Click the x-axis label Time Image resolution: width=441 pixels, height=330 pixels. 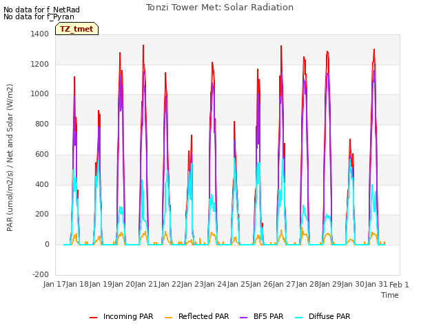pos(390,295)
